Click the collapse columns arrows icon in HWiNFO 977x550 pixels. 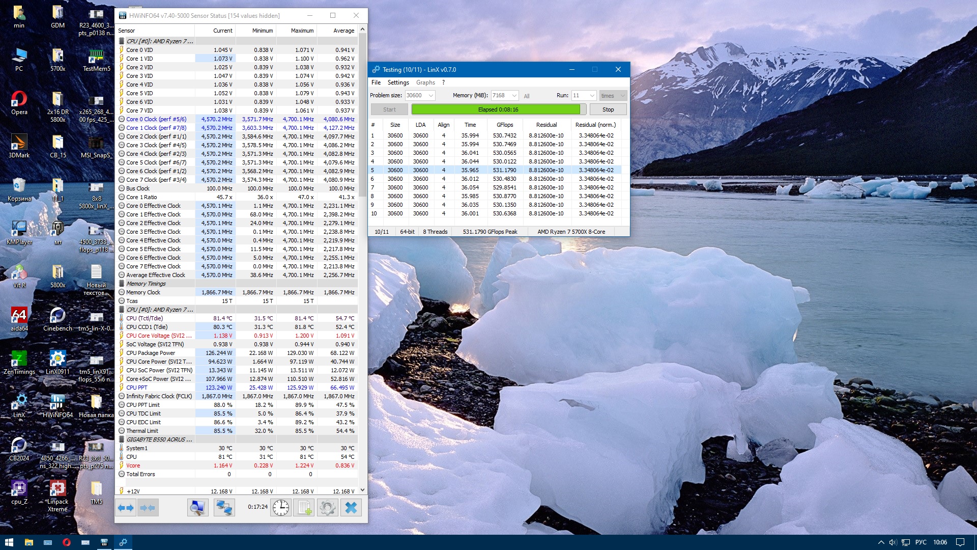pos(148,507)
